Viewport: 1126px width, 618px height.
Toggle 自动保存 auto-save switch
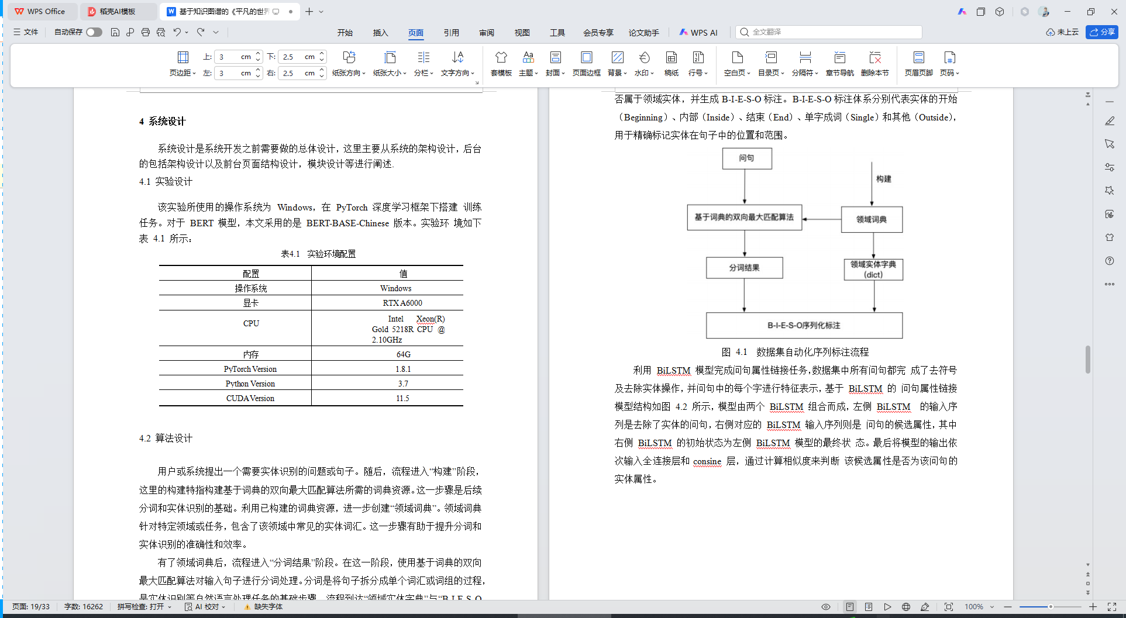[x=94, y=32]
